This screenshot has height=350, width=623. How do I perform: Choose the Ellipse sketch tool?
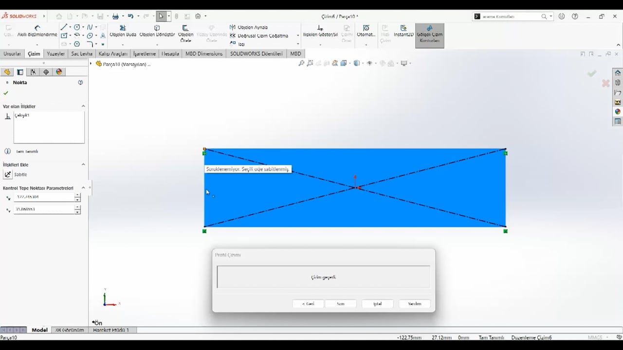pos(90,35)
